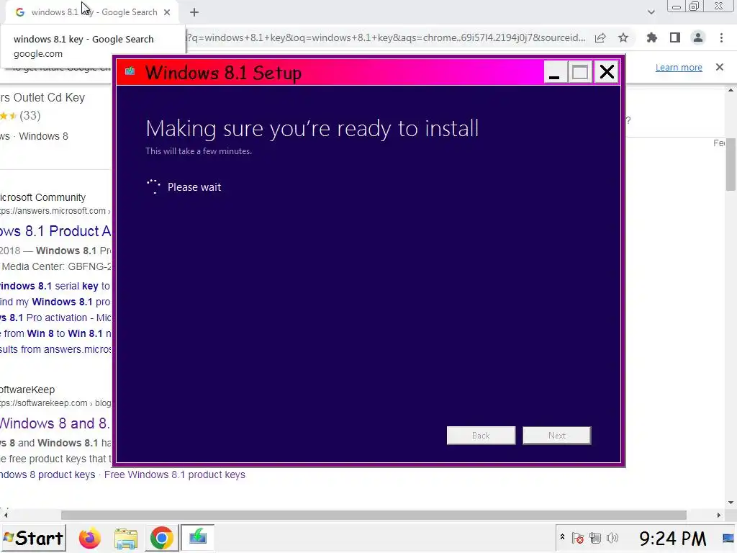Minimize the Chrome window

(677, 6)
